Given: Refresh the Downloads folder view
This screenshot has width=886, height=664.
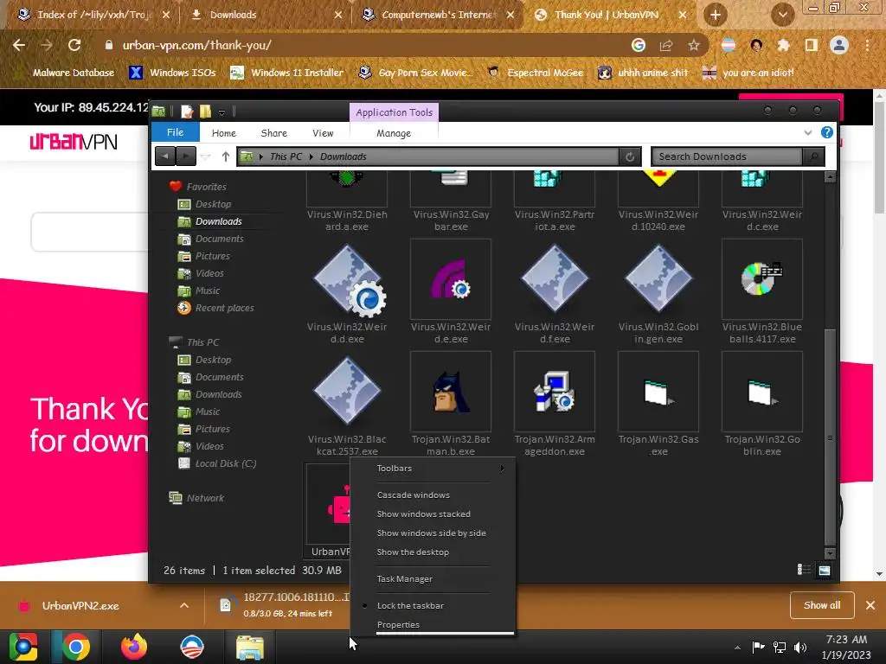Looking at the screenshot, I should 630,157.
